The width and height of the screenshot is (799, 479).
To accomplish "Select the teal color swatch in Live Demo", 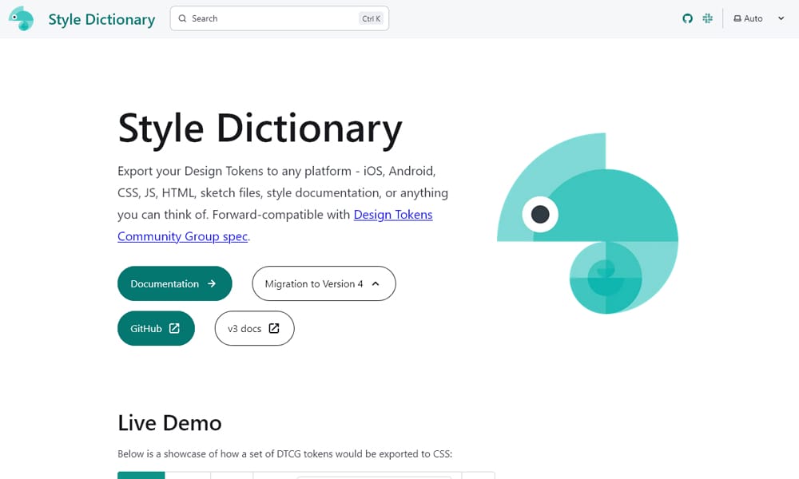I will point(141,475).
